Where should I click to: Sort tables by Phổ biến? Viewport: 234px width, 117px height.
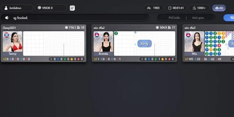[x=174, y=18]
